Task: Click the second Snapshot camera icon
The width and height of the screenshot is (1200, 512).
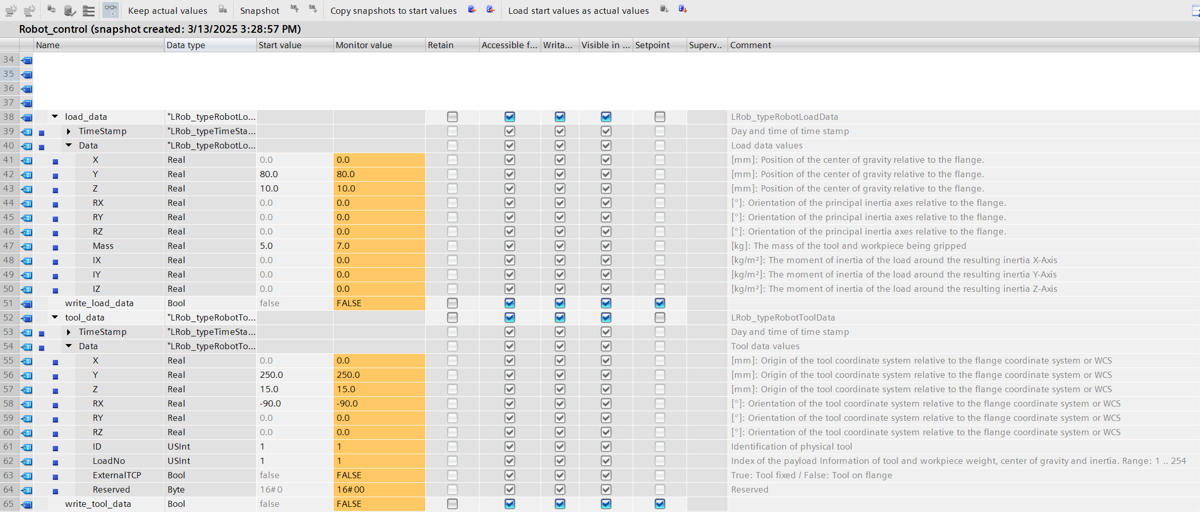Action: tap(313, 9)
